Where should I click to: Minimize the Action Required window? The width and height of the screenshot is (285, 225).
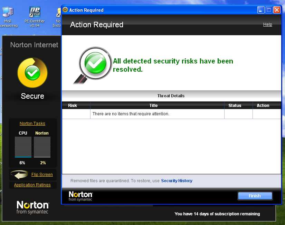[260, 10]
